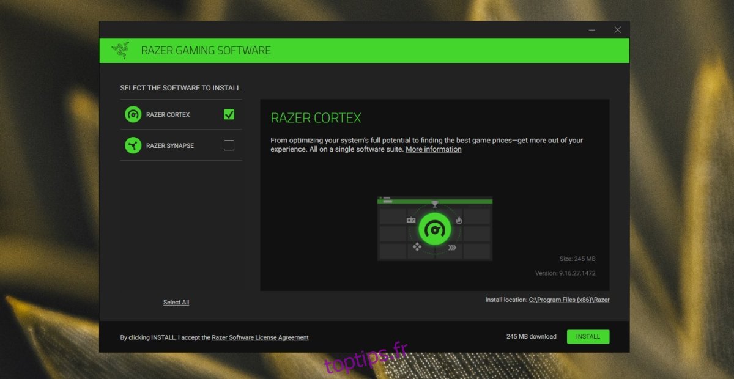
Task: Click the Razer Cortex preview thumbnail
Action: point(435,229)
